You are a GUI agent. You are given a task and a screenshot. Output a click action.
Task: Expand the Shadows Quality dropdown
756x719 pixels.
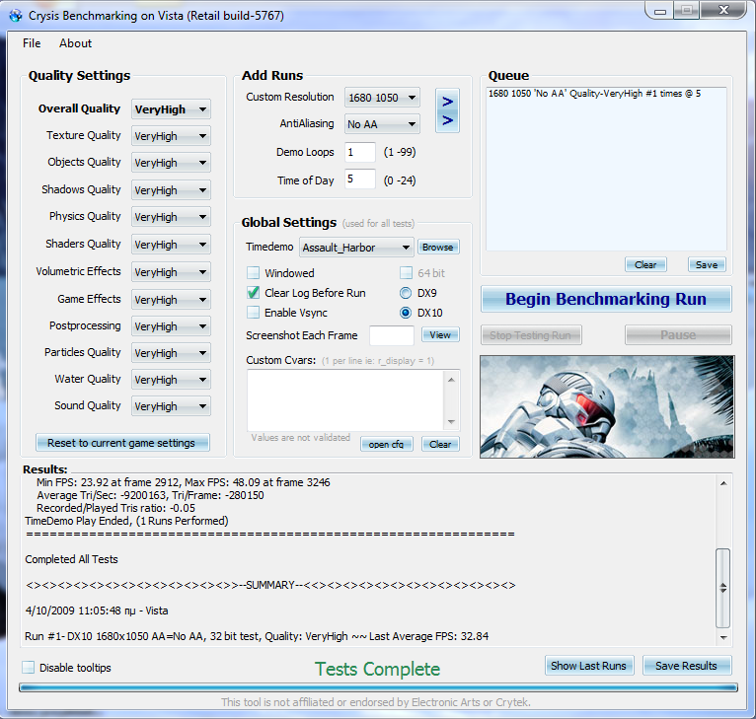click(171, 190)
